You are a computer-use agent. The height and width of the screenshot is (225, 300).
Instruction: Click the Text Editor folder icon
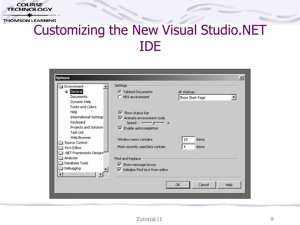[61, 148]
